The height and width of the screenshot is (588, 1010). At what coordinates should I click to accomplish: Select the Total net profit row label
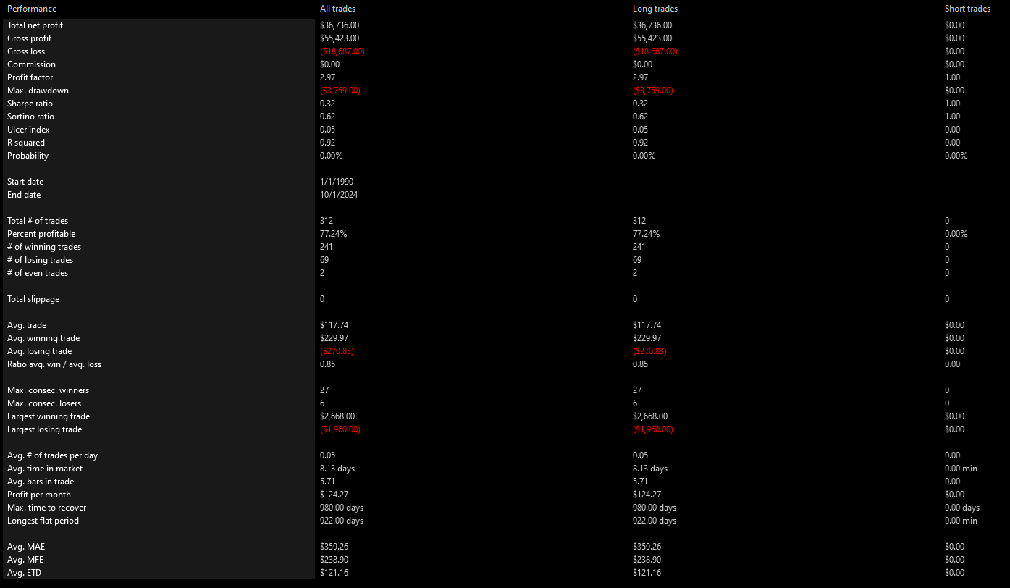[35, 25]
